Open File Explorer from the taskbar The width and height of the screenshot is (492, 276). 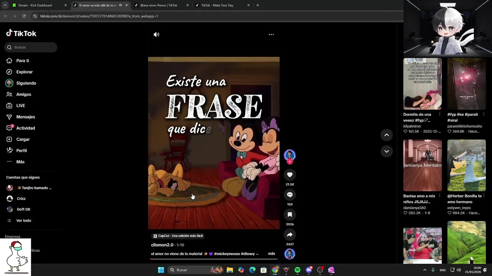[x=229, y=270]
